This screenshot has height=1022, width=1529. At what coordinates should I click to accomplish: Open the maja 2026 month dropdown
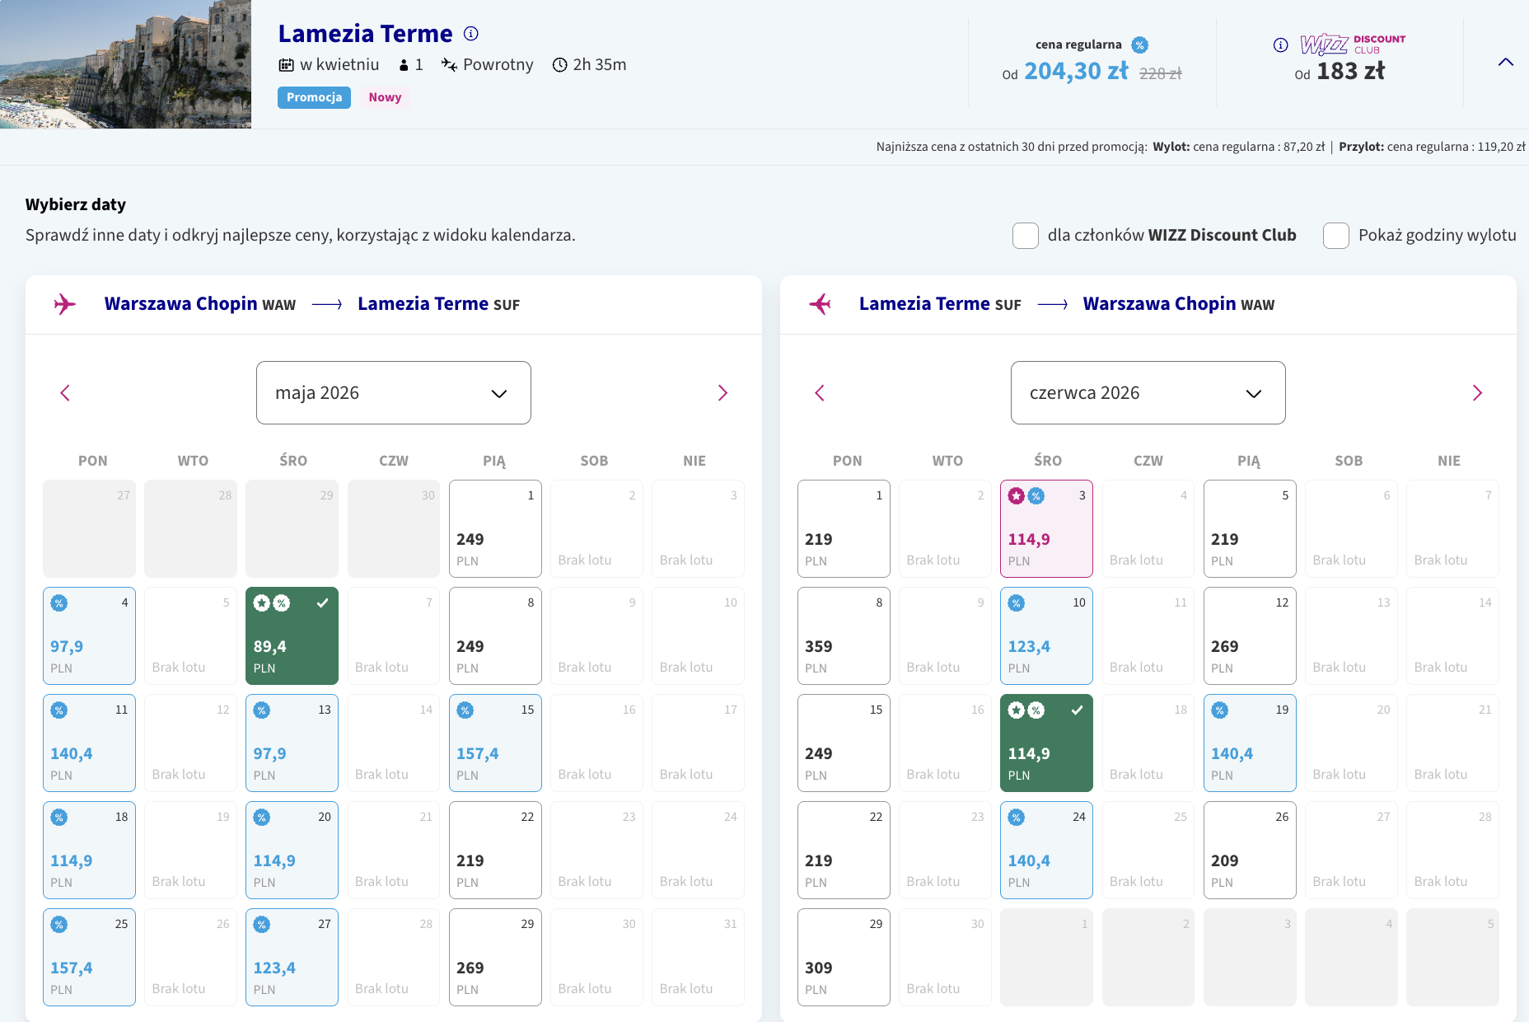pyautogui.click(x=393, y=393)
